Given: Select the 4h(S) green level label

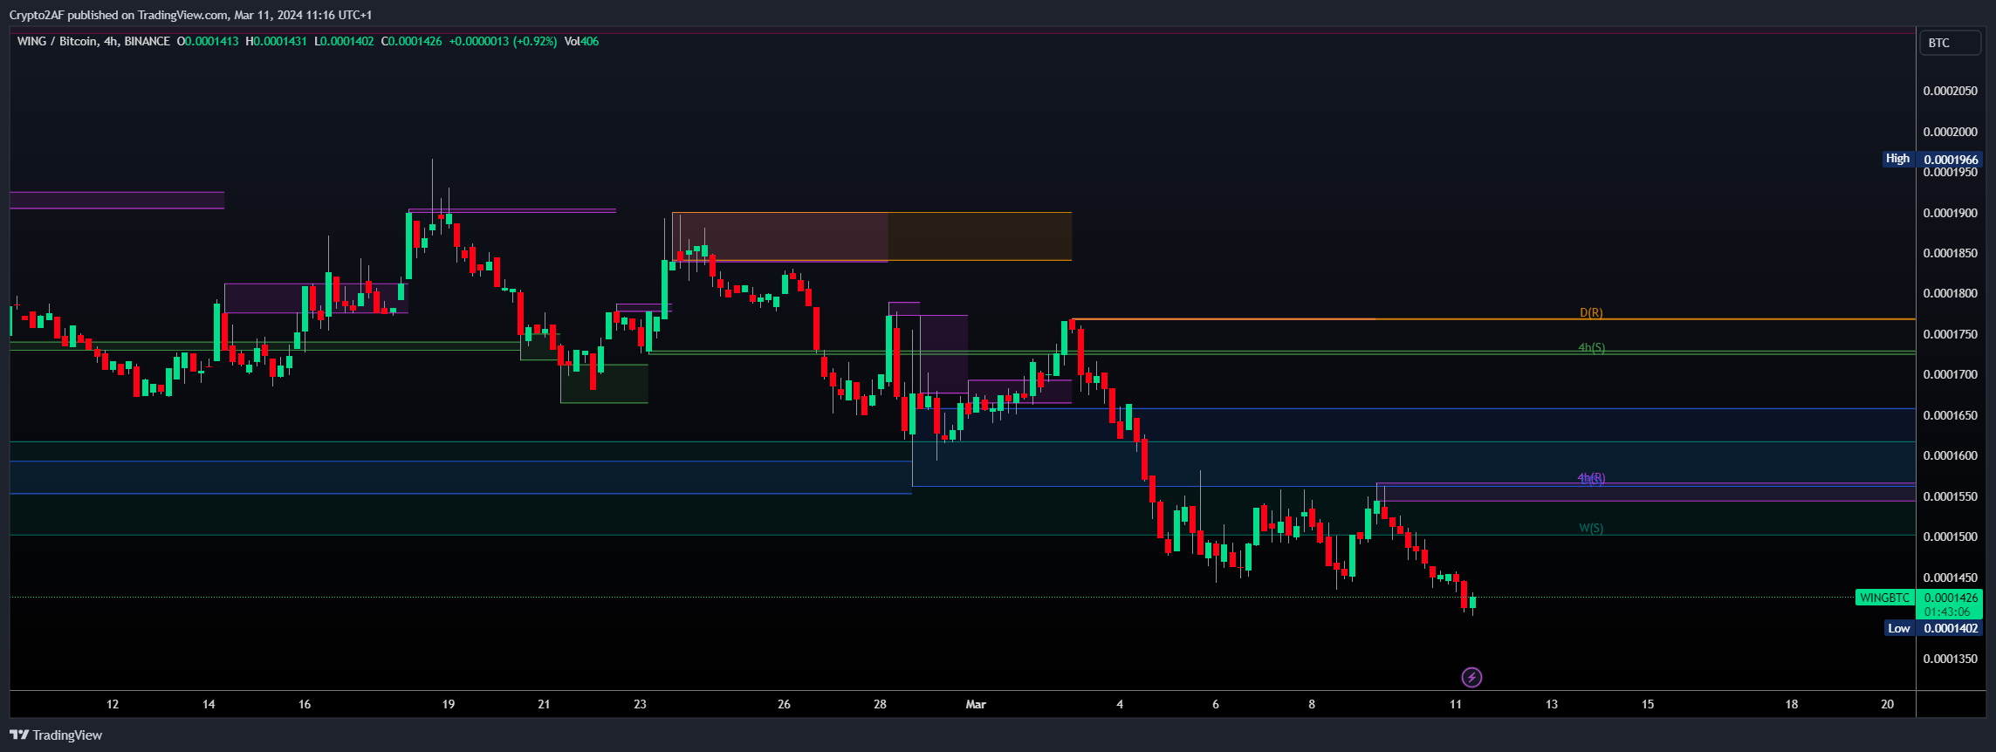Looking at the screenshot, I should click(x=1591, y=347).
